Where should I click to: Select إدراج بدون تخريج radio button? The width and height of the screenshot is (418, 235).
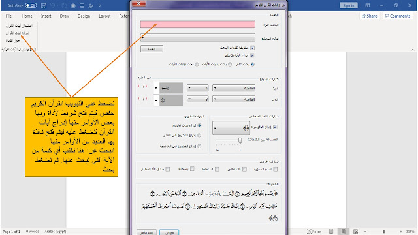tap(199, 125)
